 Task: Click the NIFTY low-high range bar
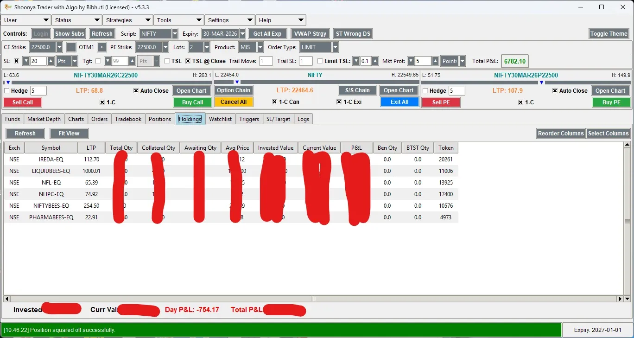(x=316, y=83)
